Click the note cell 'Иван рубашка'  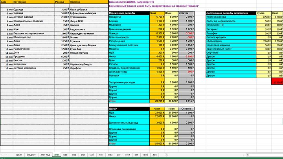click(89, 9)
